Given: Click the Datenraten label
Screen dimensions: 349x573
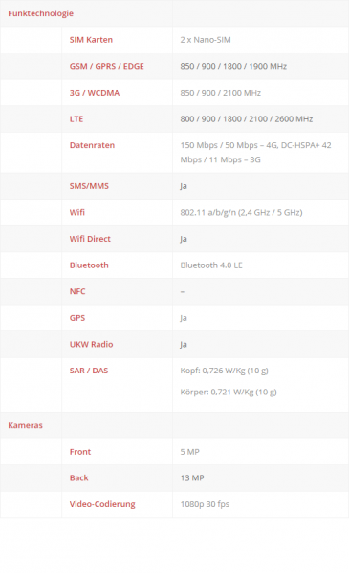Looking at the screenshot, I should 92,145.
